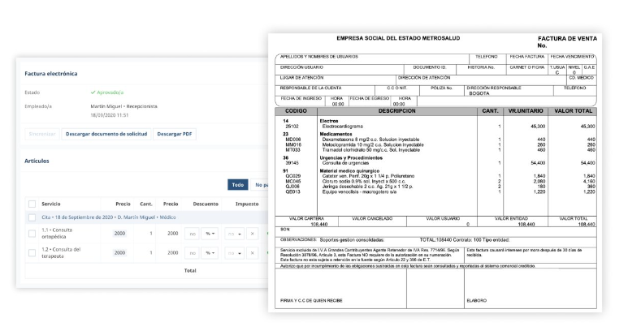Click Metoclopramida 10 mg/2 c.c. invoice line
The height and width of the screenshot is (331, 628).
tap(373, 144)
